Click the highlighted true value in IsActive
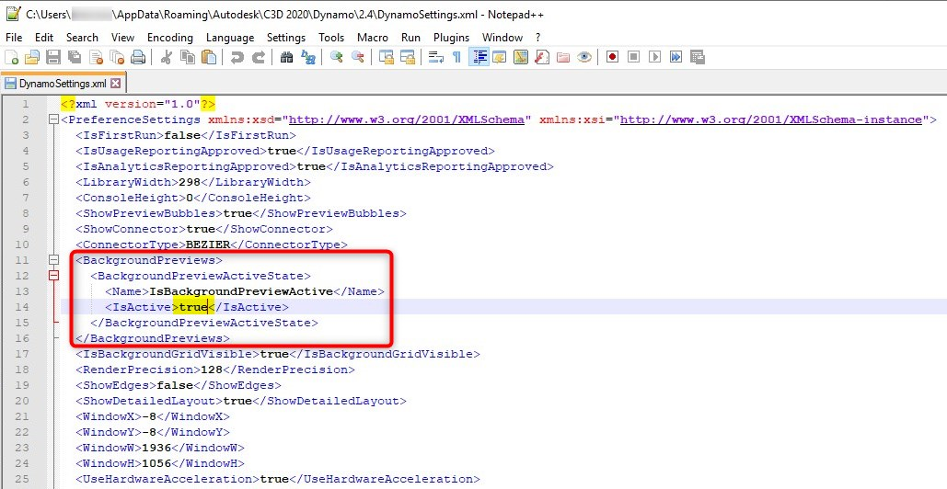The height and width of the screenshot is (489, 947). click(193, 307)
